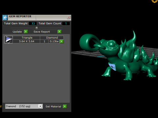The width and height of the screenshot is (158, 118).
Task: Click the Triangle shape cell
Action: pos(26,38)
